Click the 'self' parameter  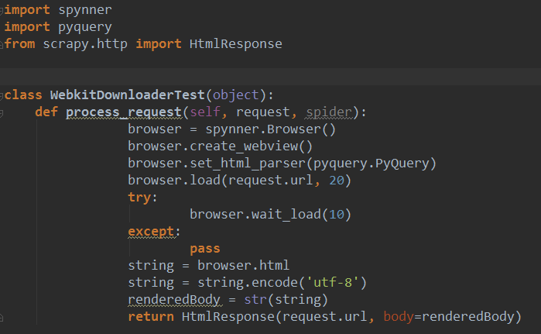pos(205,112)
